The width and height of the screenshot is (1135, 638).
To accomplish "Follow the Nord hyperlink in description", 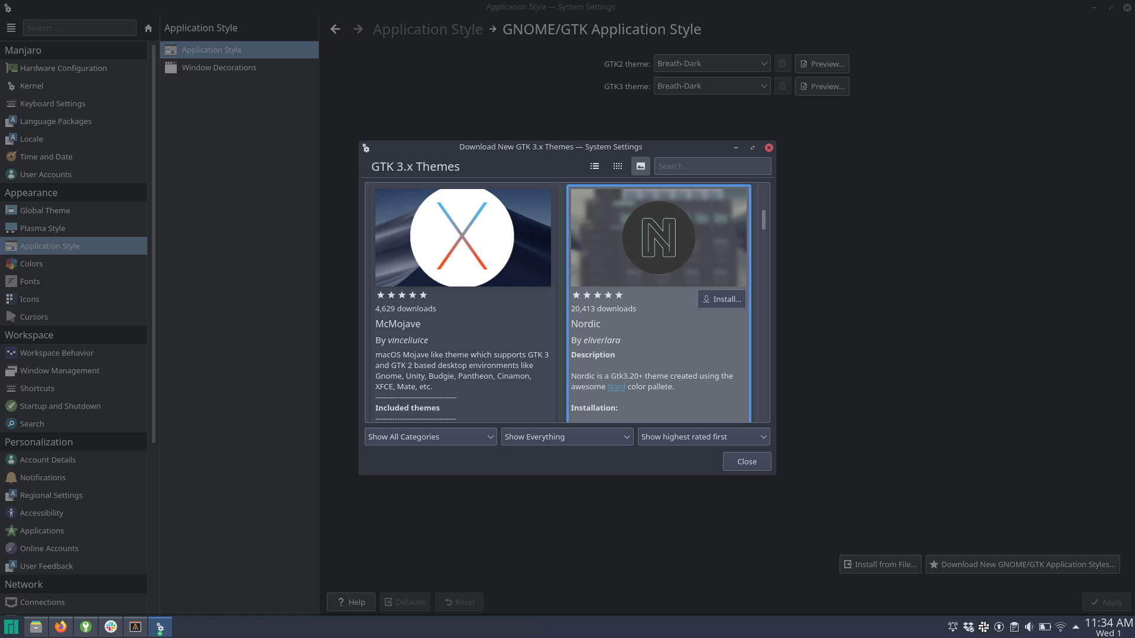I will (x=616, y=386).
